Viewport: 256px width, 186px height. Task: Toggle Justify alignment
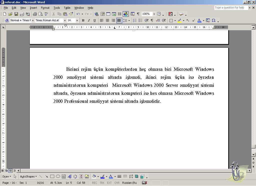point(119,20)
